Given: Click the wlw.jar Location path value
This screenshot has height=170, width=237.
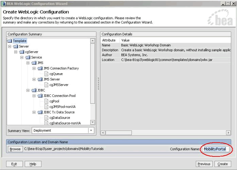Looking at the screenshot, I should pyautogui.click(x=167, y=60).
